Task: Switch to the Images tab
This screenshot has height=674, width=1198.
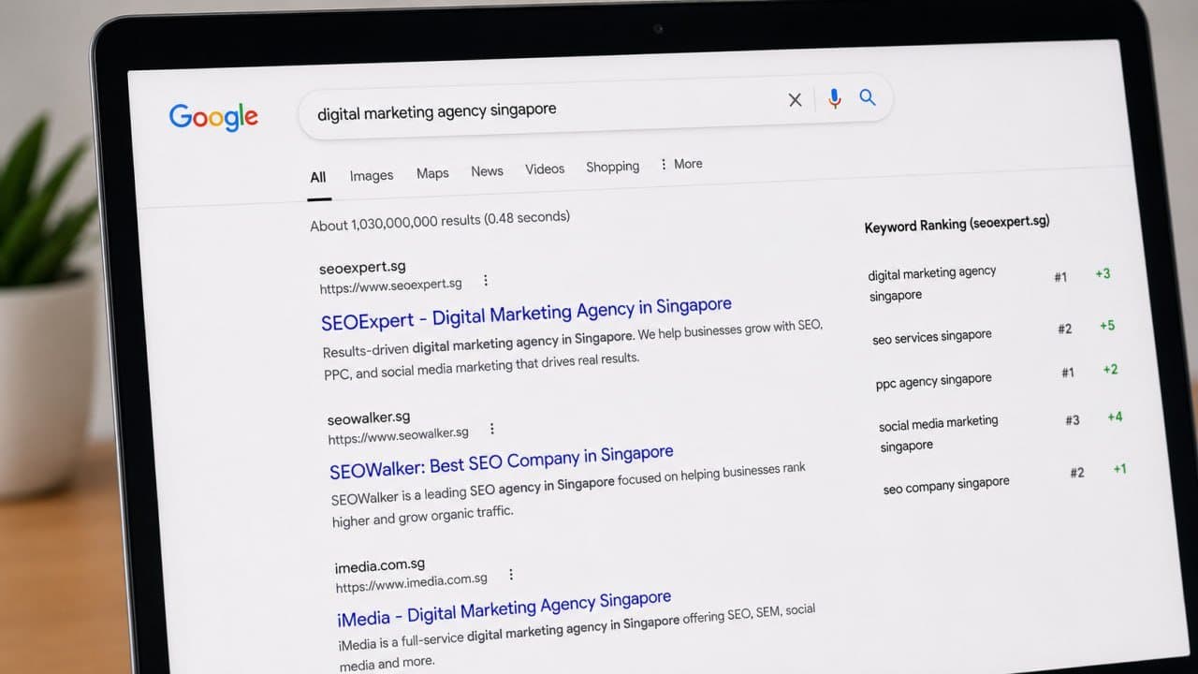Action: (x=372, y=175)
